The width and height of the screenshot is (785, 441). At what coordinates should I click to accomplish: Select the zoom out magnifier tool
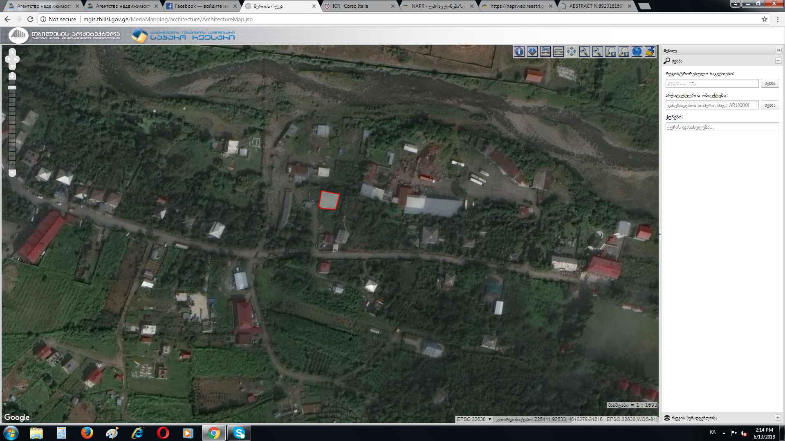coord(597,51)
